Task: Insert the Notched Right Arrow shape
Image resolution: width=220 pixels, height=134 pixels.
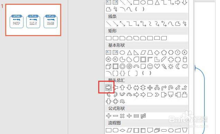Action: click(143, 95)
